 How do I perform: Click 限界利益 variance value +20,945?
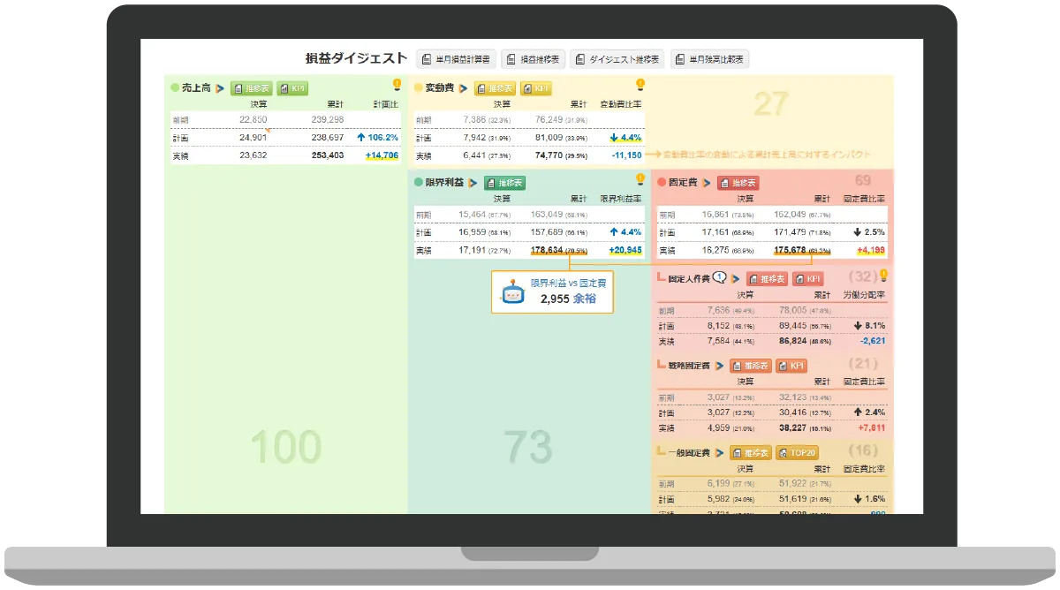coord(625,250)
